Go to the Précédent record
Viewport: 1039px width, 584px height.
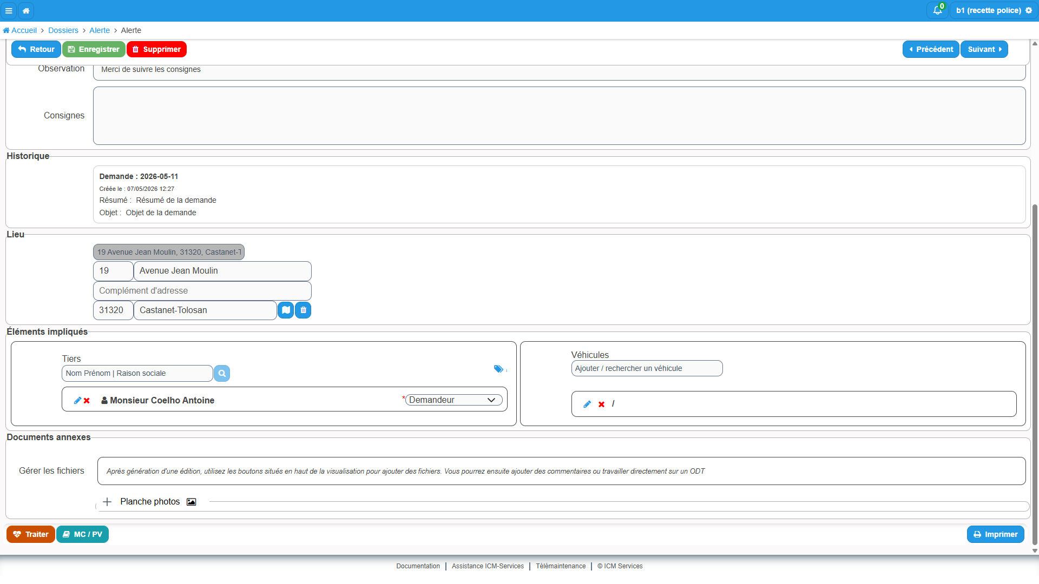point(931,49)
